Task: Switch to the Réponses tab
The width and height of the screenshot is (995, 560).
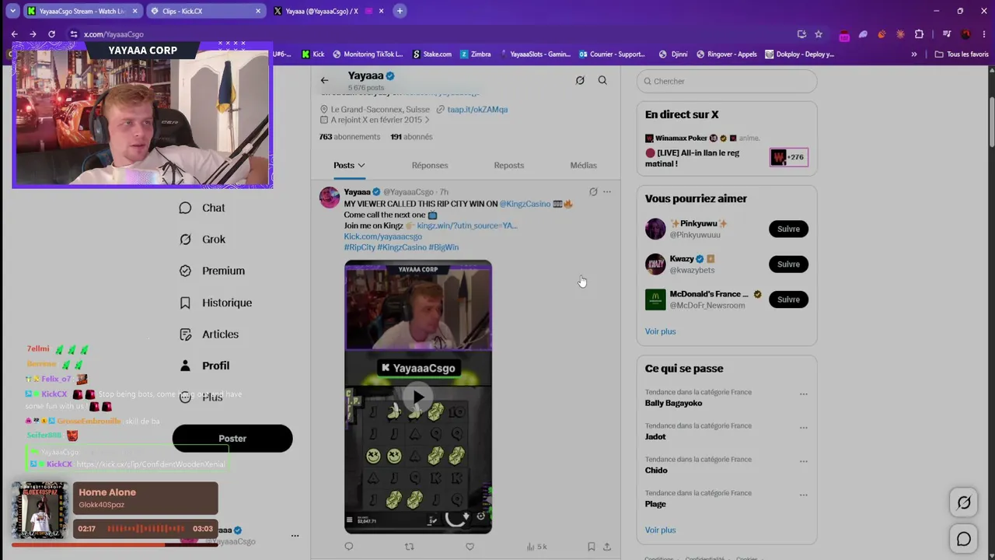Action: click(430, 165)
